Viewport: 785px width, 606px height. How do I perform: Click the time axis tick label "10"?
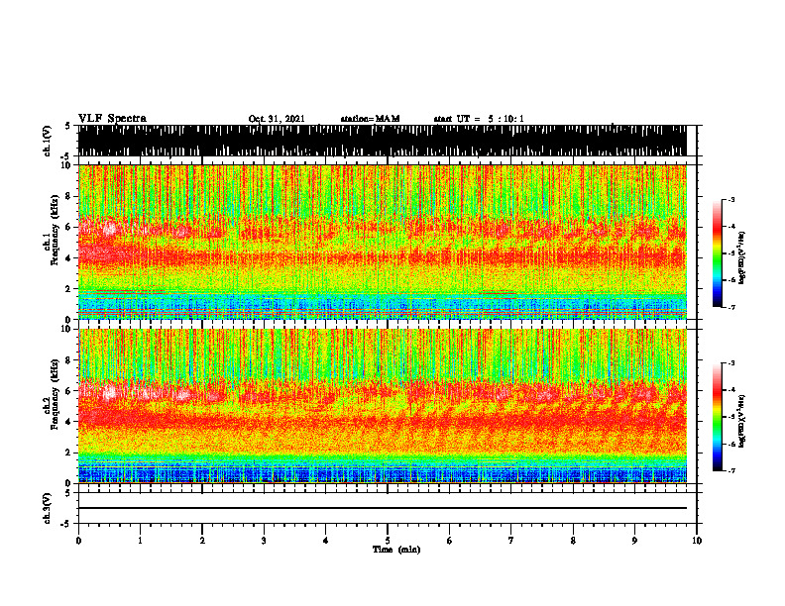pyautogui.click(x=697, y=541)
